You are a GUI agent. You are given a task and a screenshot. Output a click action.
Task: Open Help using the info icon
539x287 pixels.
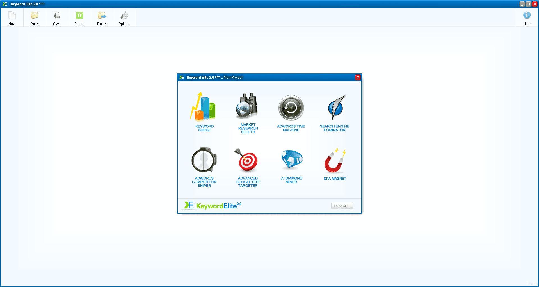point(527,15)
